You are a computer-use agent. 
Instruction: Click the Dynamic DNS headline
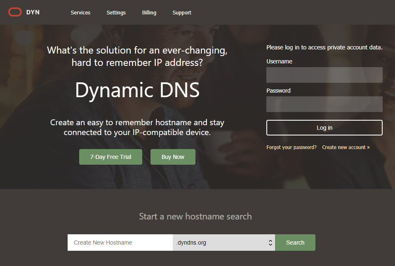click(137, 90)
